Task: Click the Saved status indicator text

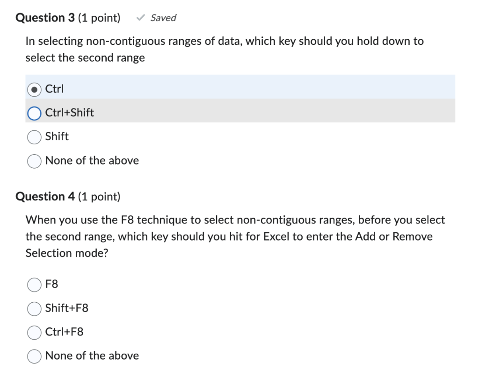Action: 163,18
